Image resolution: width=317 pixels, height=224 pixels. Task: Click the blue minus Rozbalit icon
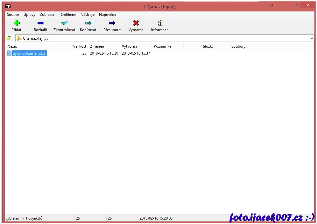pos(40,23)
